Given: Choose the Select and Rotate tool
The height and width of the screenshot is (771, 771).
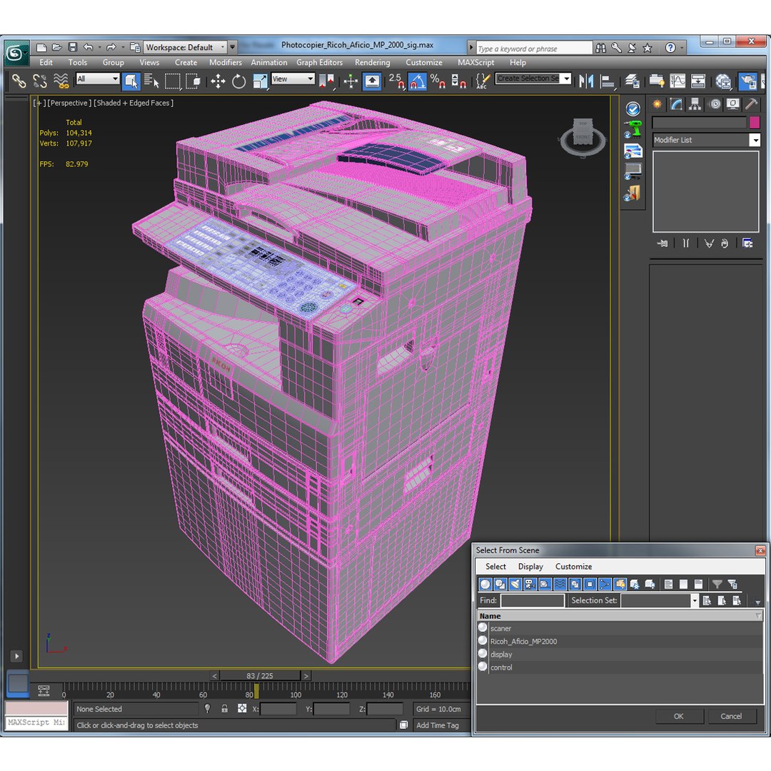Looking at the screenshot, I should pyautogui.click(x=238, y=81).
